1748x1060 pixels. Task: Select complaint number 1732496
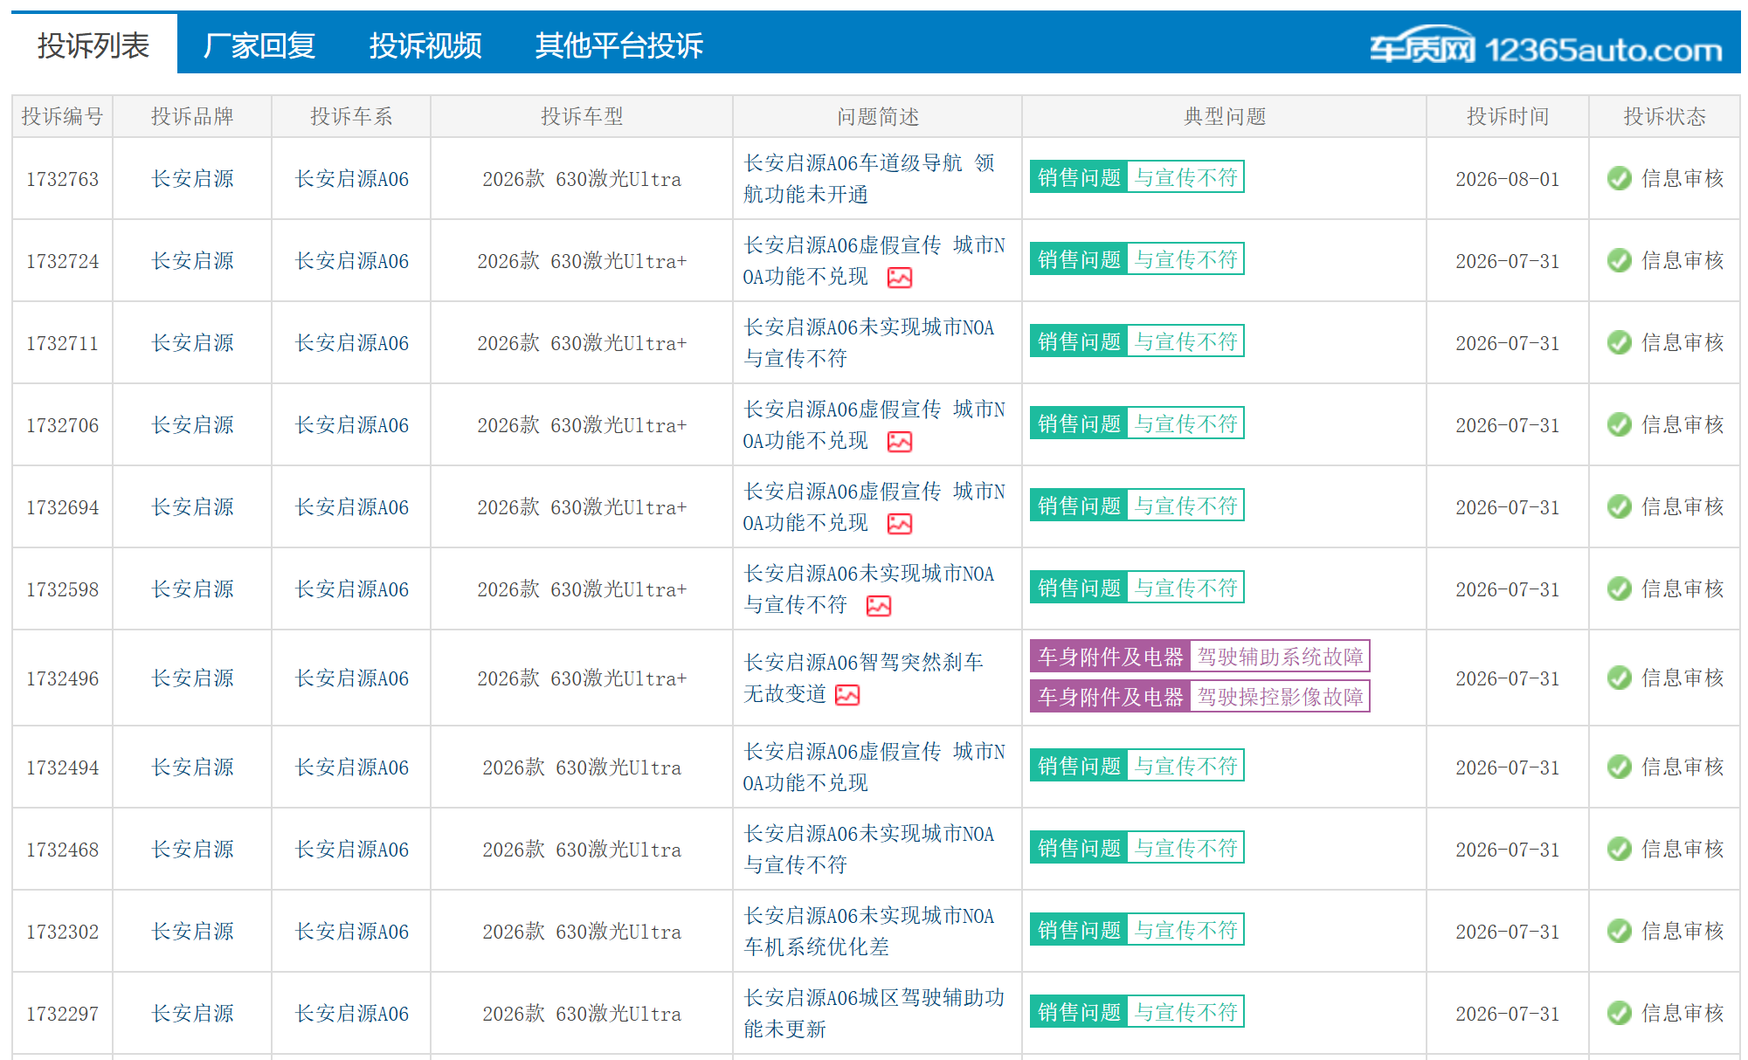[x=62, y=678]
